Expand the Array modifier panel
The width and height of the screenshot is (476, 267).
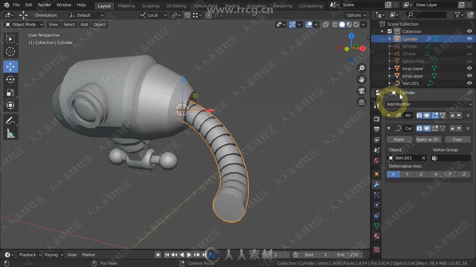(389, 115)
